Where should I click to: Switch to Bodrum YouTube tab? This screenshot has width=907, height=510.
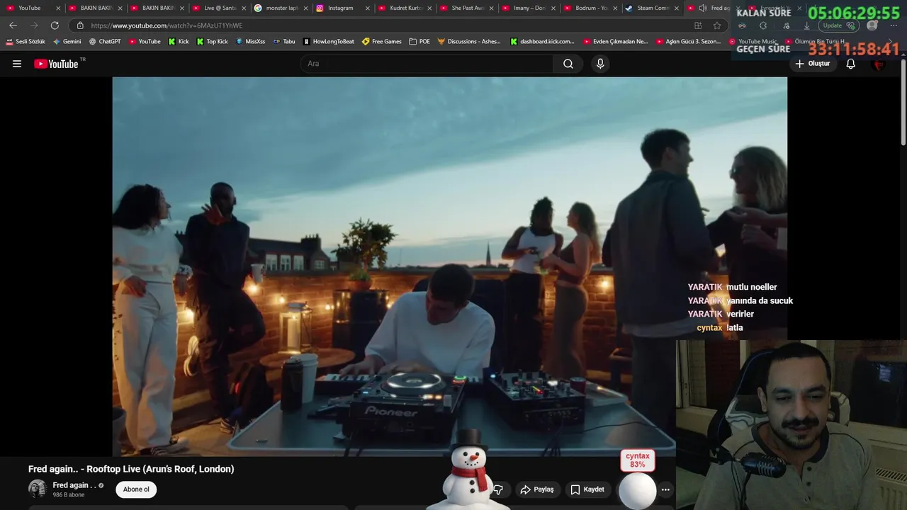click(x=592, y=8)
